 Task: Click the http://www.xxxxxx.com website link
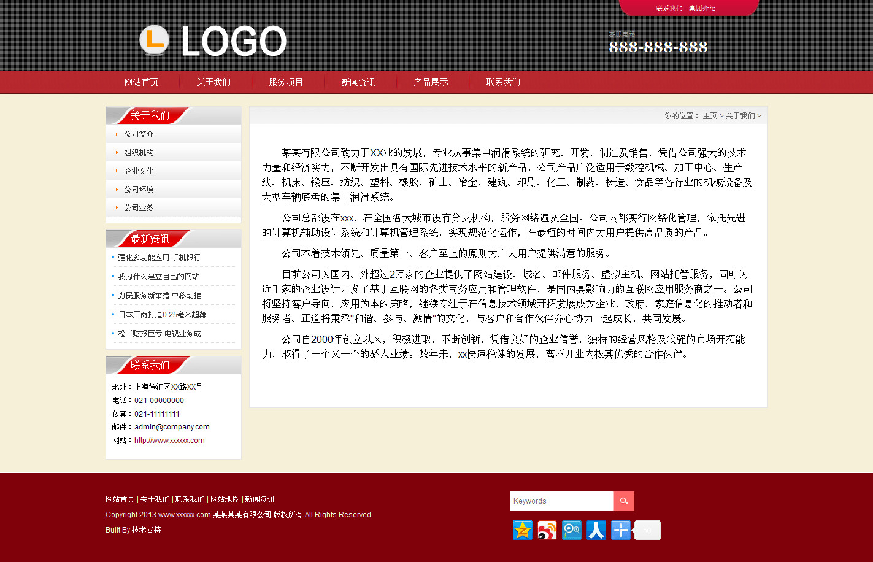pyautogui.click(x=169, y=441)
